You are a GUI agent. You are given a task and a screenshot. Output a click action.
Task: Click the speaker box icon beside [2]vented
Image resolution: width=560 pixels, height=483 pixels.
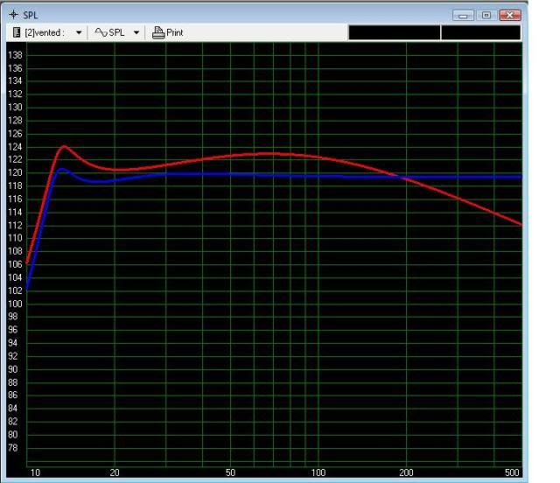(17, 32)
